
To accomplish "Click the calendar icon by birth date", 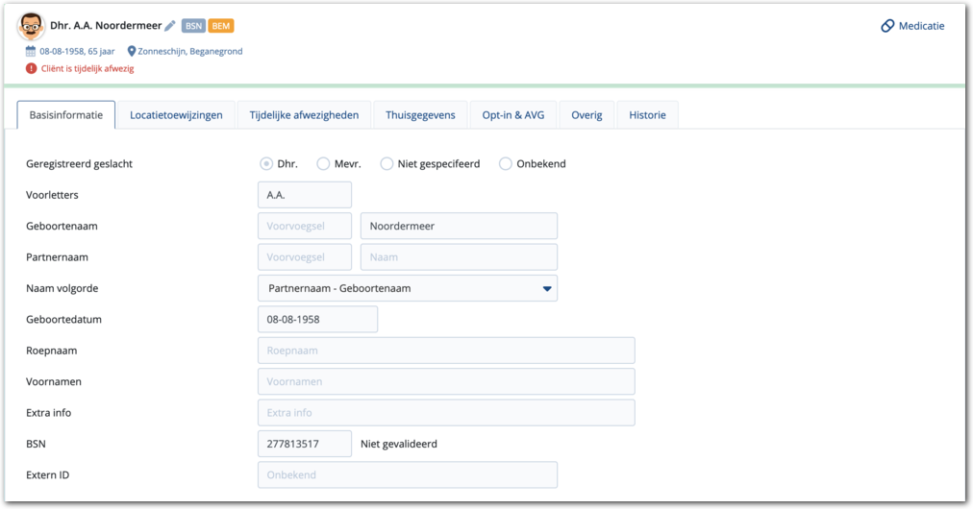I will [32, 51].
